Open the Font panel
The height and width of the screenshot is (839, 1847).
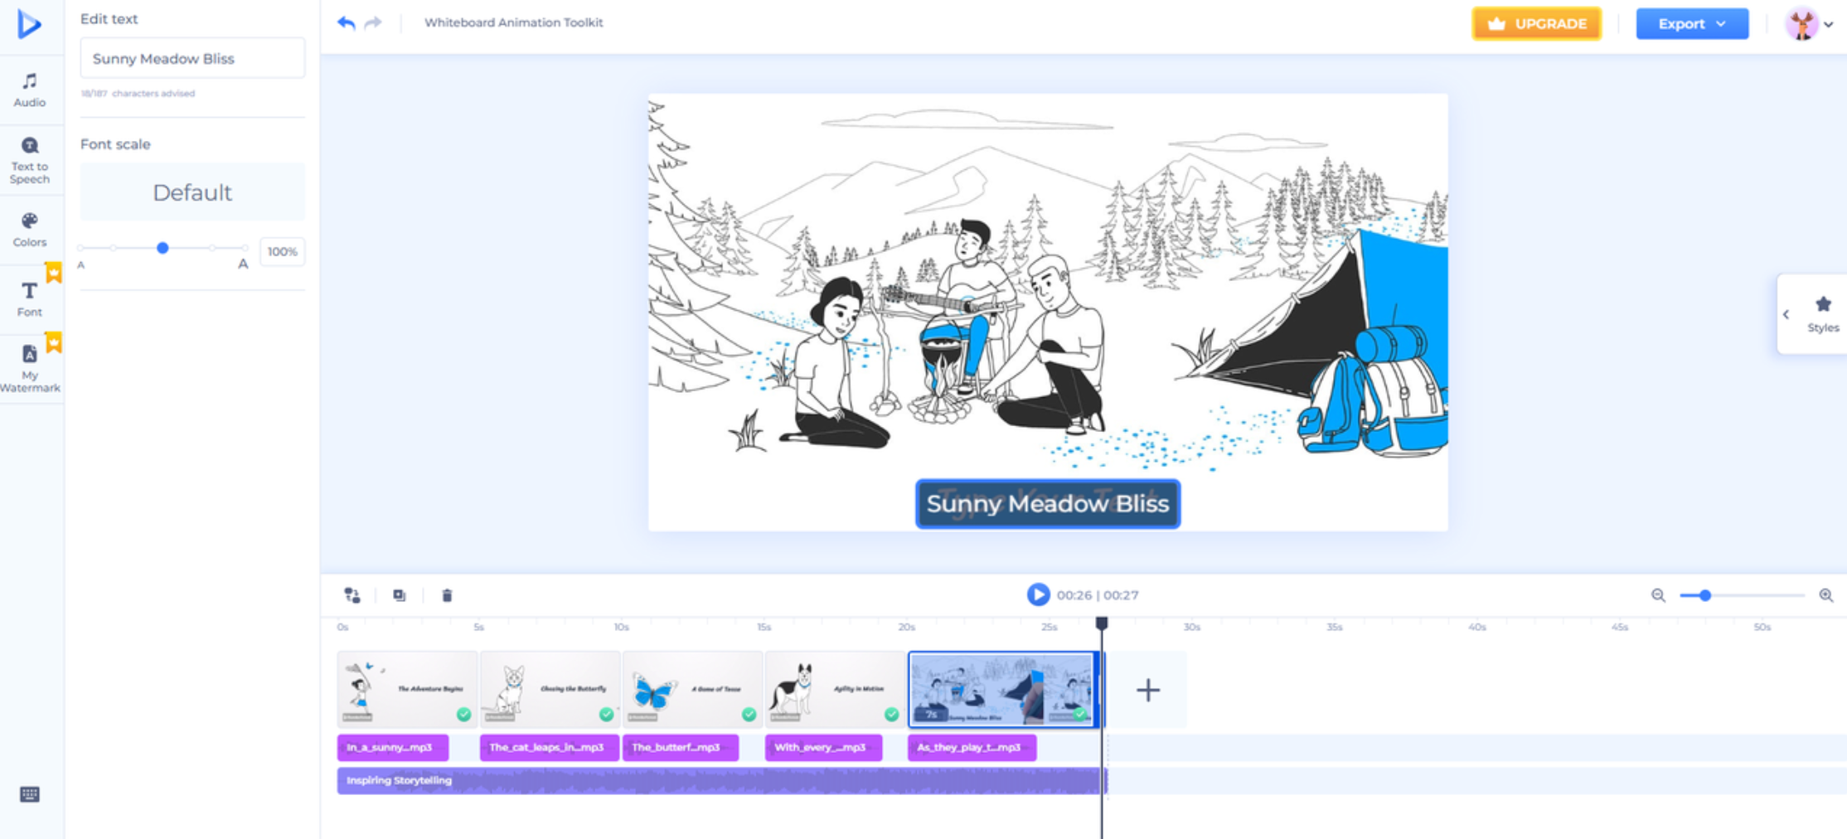click(30, 299)
